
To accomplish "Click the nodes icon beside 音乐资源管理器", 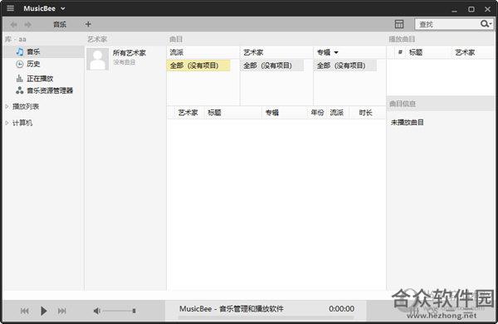I will [x=20, y=90].
